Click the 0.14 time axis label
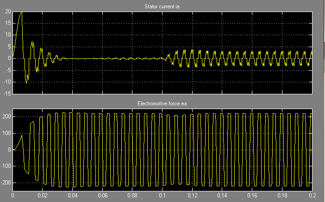Viewport: 325px width, 202px height. (x=222, y=196)
